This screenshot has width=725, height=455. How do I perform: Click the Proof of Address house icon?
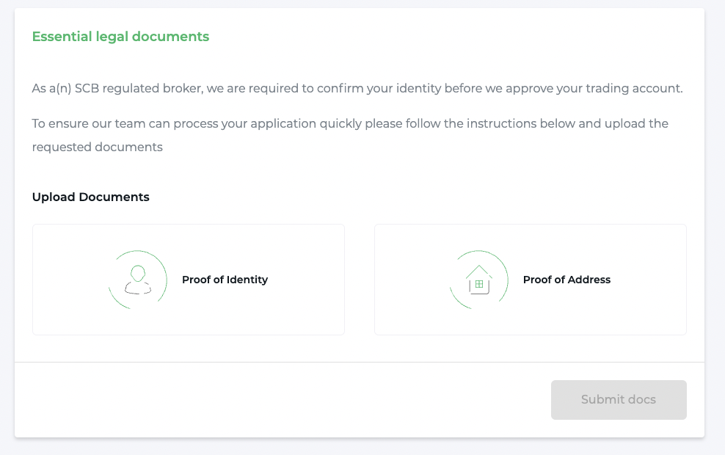pyautogui.click(x=478, y=280)
